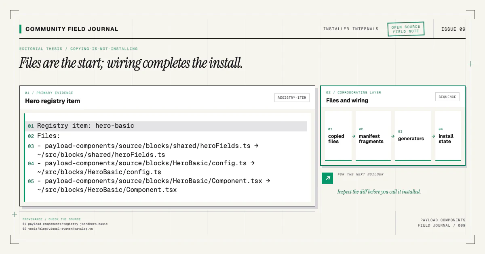
Task: Select the install state step card
Action: pyautogui.click(x=448, y=136)
